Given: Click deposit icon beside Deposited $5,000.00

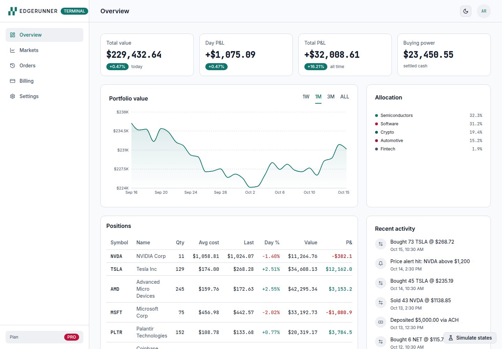Looking at the screenshot, I should click(x=381, y=322).
